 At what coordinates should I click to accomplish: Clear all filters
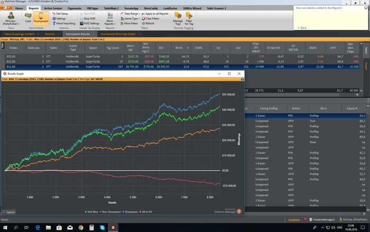pos(150,19)
